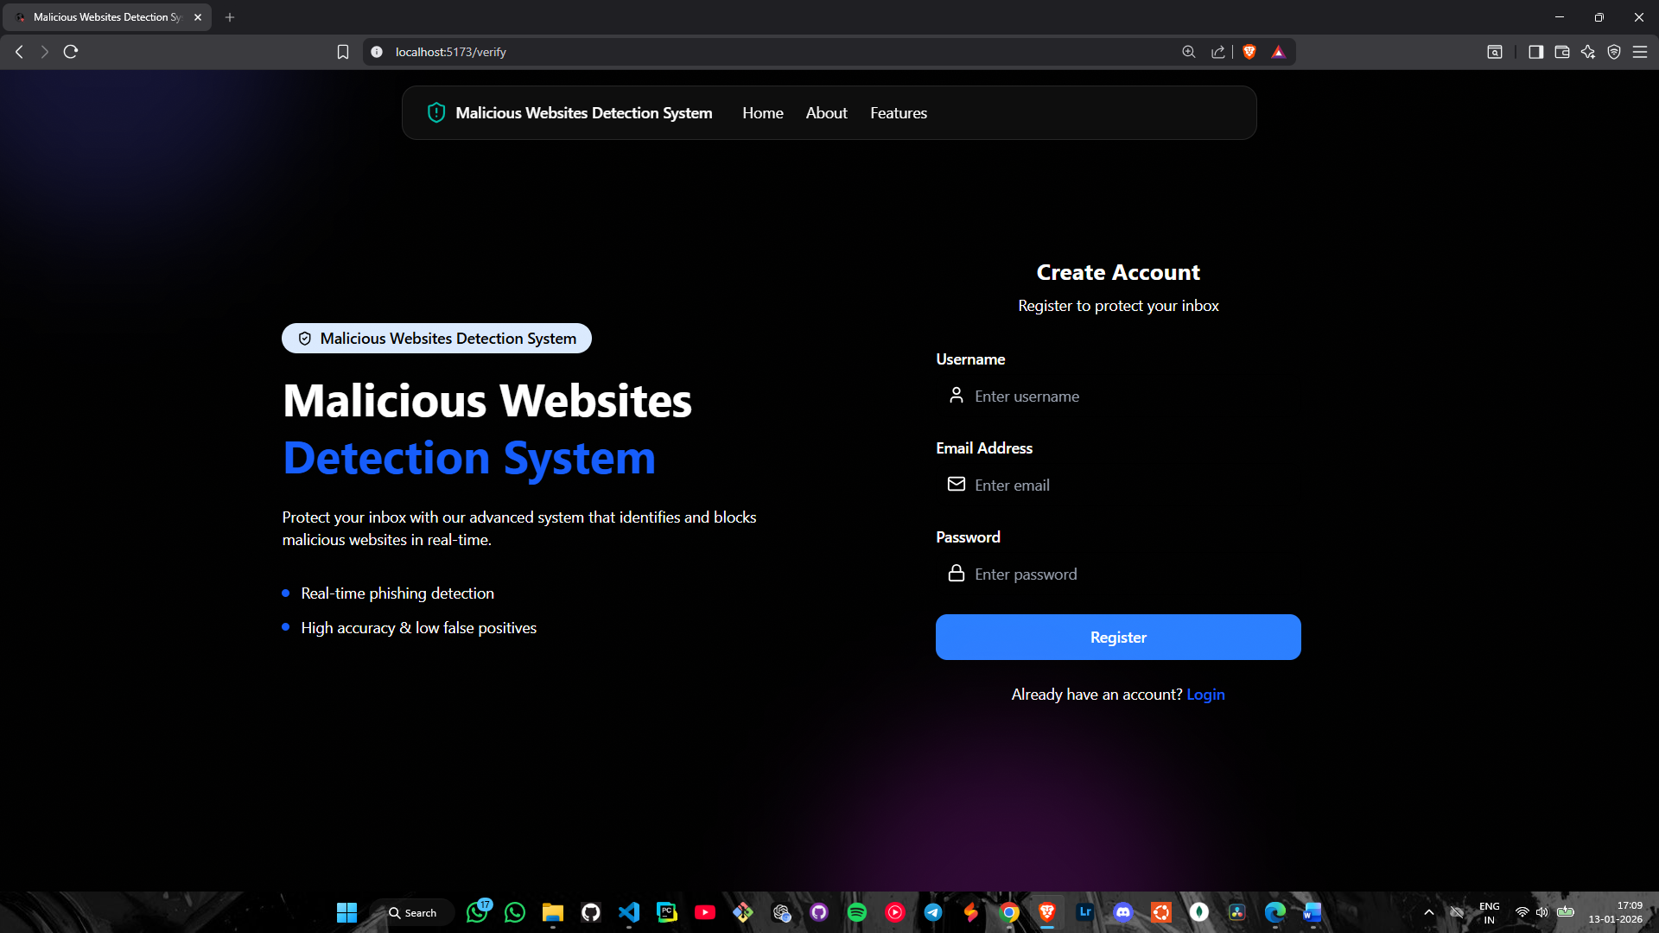This screenshot has height=933, width=1659.
Task: Toggle the browser sidebar panel icon
Action: [x=1535, y=52]
